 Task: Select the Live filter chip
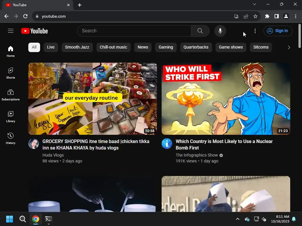tap(51, 47)
